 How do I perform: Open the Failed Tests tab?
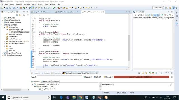[x=46, y=81]
